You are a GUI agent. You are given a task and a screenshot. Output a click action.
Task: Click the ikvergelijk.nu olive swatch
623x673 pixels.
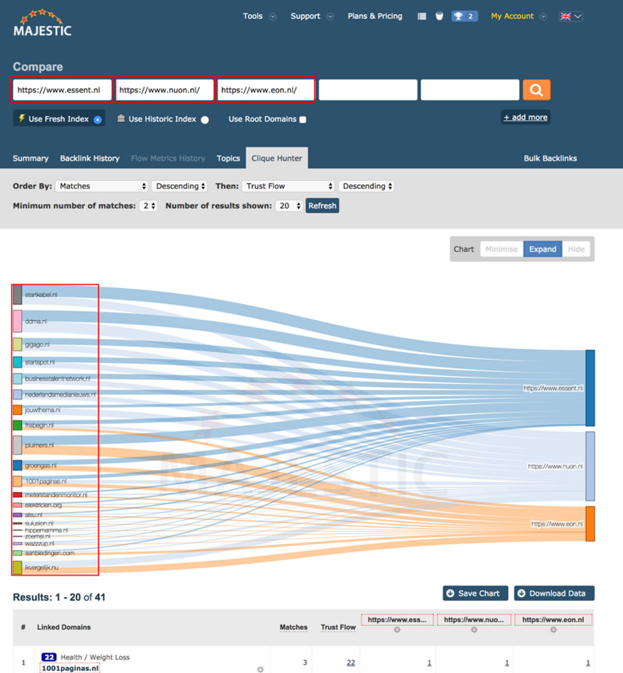pyautogui.click(x=17, y=567)
